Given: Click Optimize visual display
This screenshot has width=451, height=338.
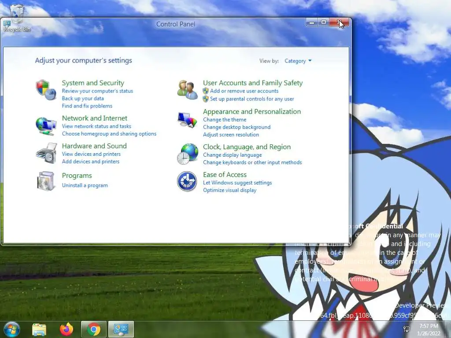Looking at the screenshot, I should (x=229, y=190).
